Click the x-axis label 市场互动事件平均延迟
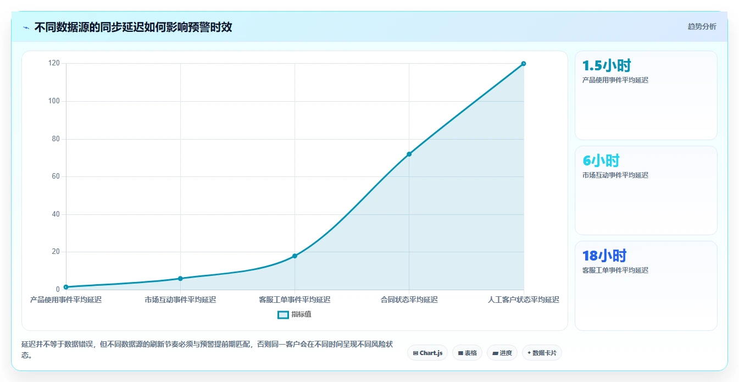The height and width of the screenshot is (382, 739). click(180, 300)
